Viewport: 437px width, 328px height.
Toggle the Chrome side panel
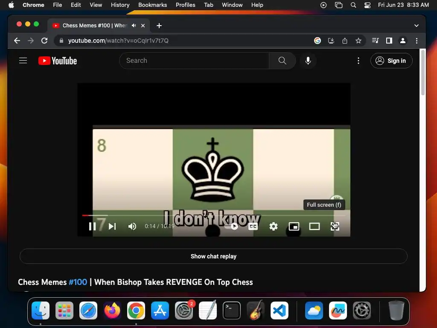[389, 41]
